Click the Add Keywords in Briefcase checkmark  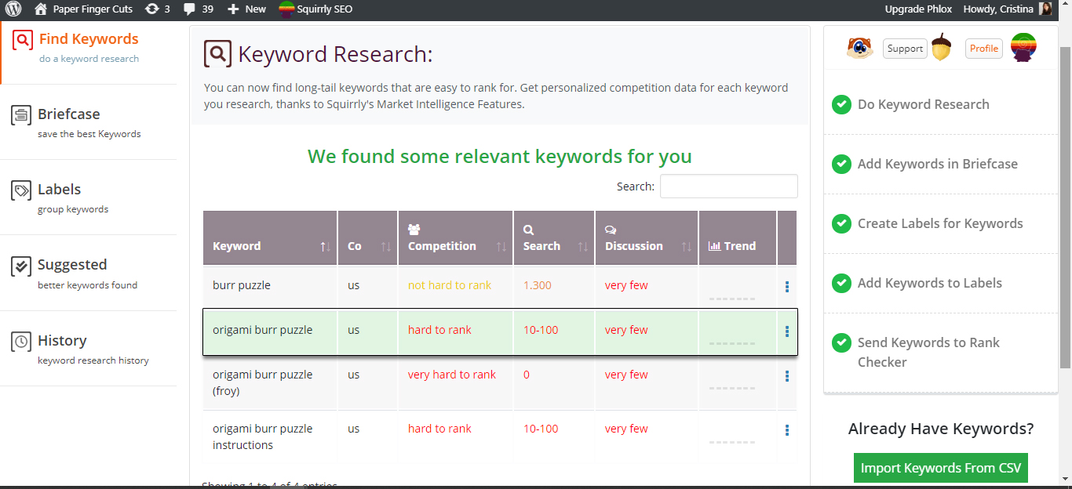[x=841, y=164]
